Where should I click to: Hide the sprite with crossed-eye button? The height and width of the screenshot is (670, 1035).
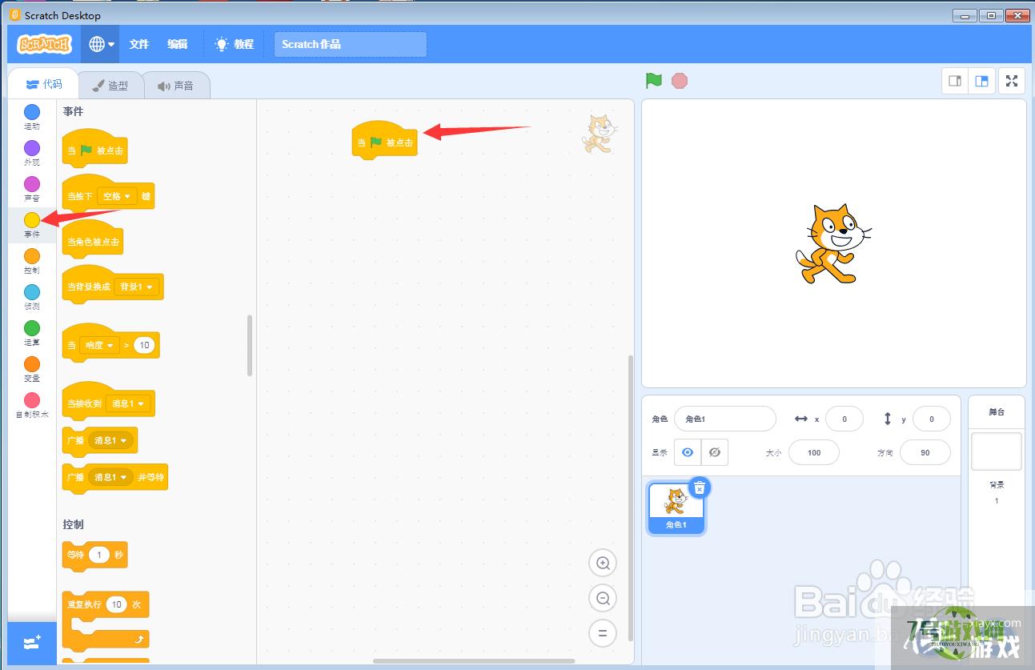tap(715, 452)
